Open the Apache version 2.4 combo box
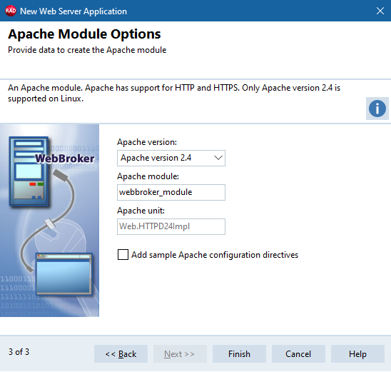 coord(171,158)
